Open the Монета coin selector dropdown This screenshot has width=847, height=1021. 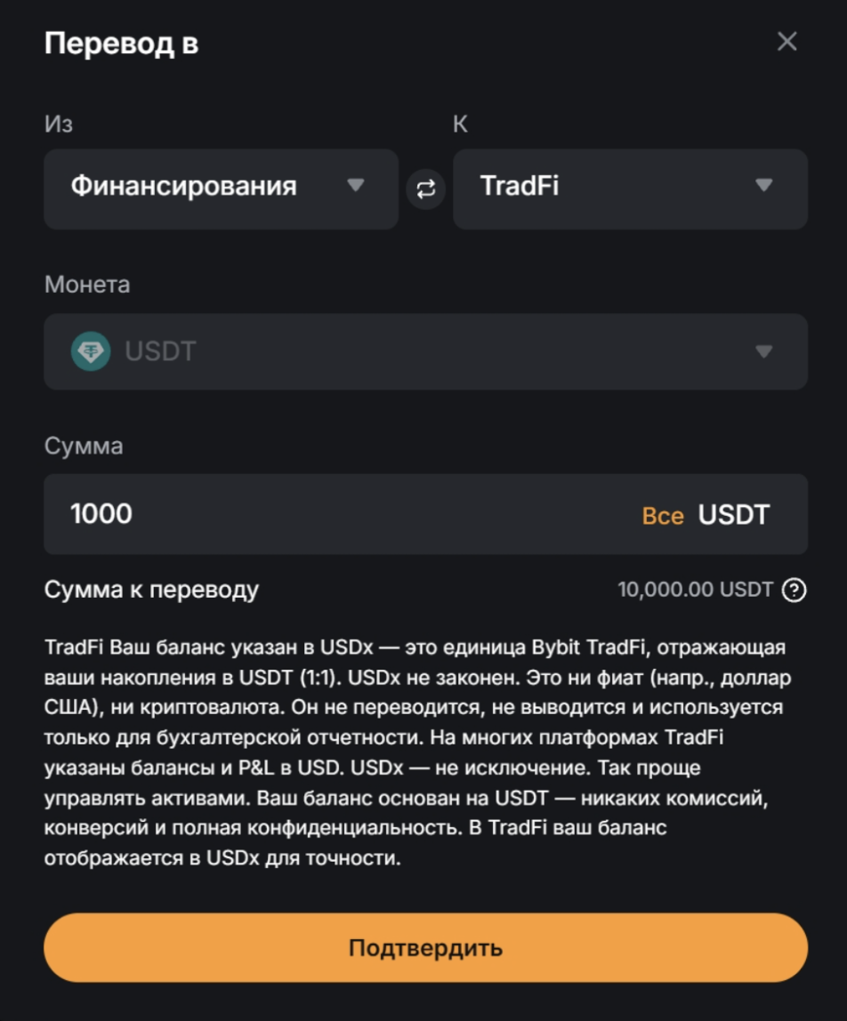click(x=425, y=351)
